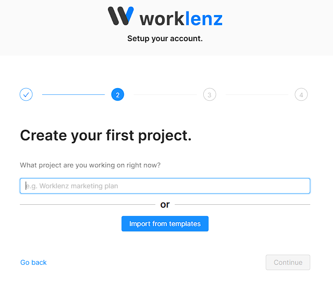Click the 'Create your first project.' heading
The height and width of the screenshot is (289, 333).
[106, 136]
